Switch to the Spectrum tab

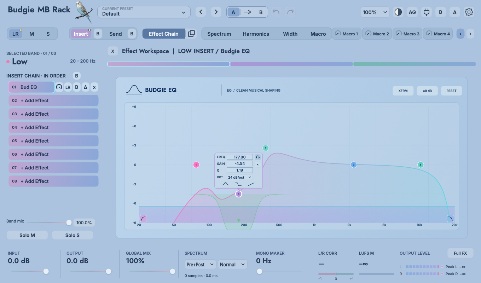219,34
